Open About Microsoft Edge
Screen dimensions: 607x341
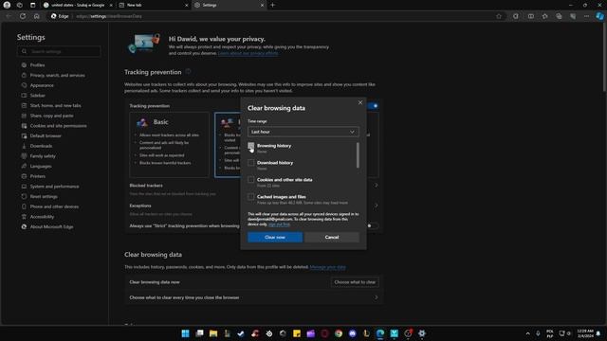point(51,226)
